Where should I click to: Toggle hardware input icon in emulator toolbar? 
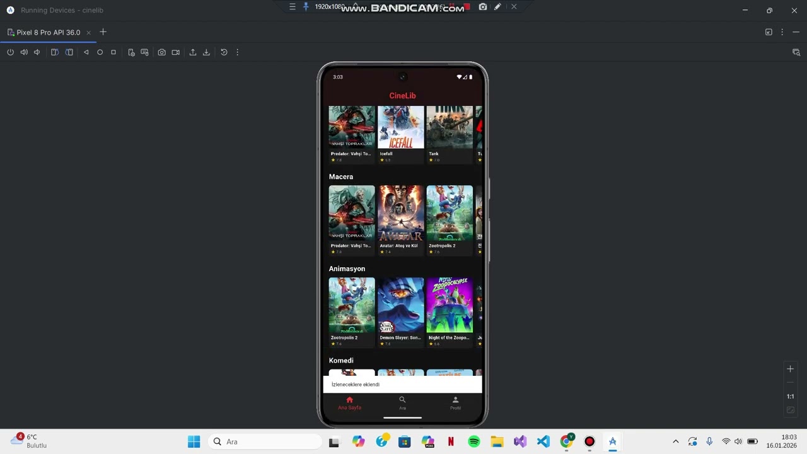pyautogui.click(x=145, y=52)
